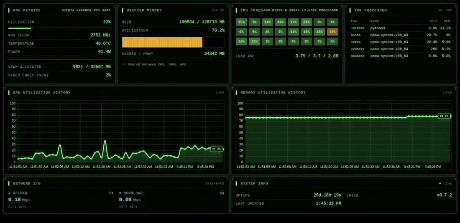Click 11:52:19 AM on GPU history axis
This screenshot has width=460, height=223.
tap(102, 167)
